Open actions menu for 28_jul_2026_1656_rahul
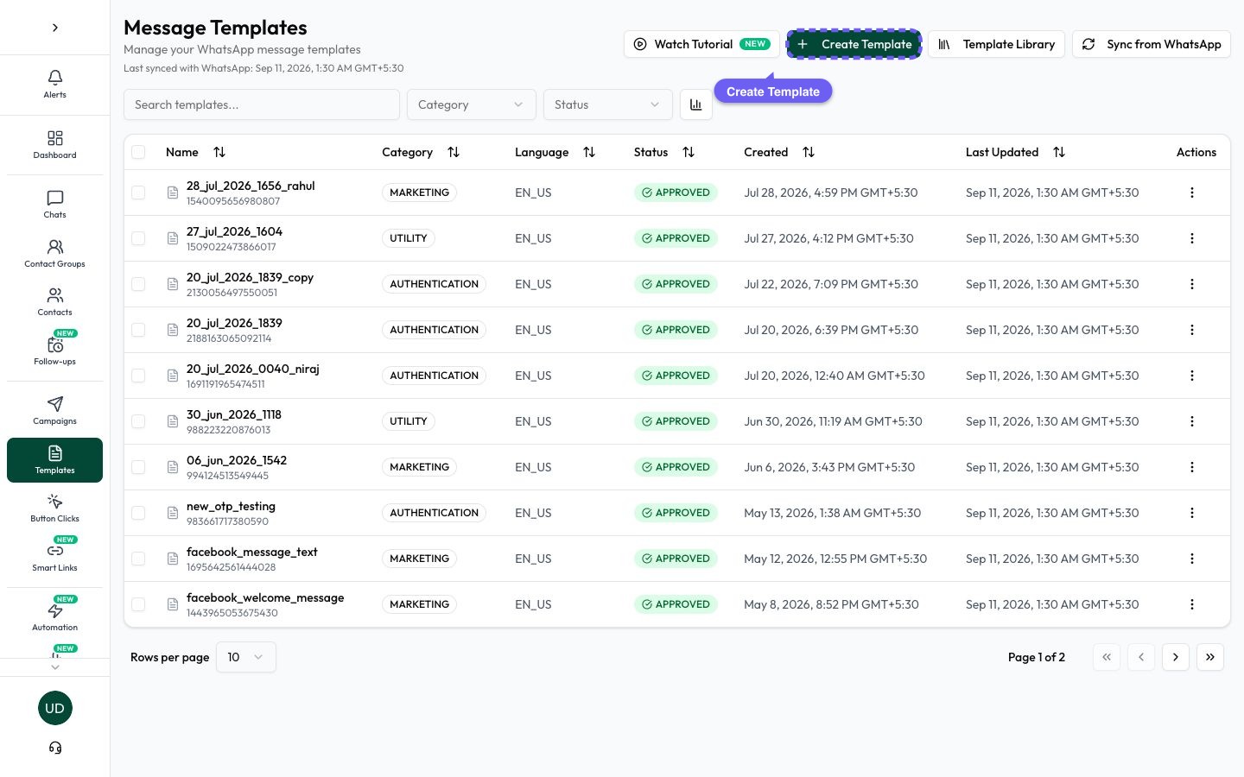 pyautogui.click(x=1192, y=193)
